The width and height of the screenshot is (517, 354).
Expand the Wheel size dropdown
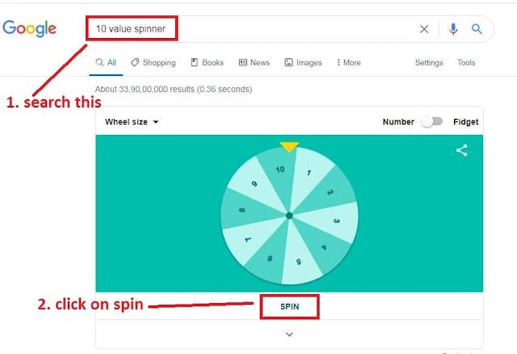[132, 122]
